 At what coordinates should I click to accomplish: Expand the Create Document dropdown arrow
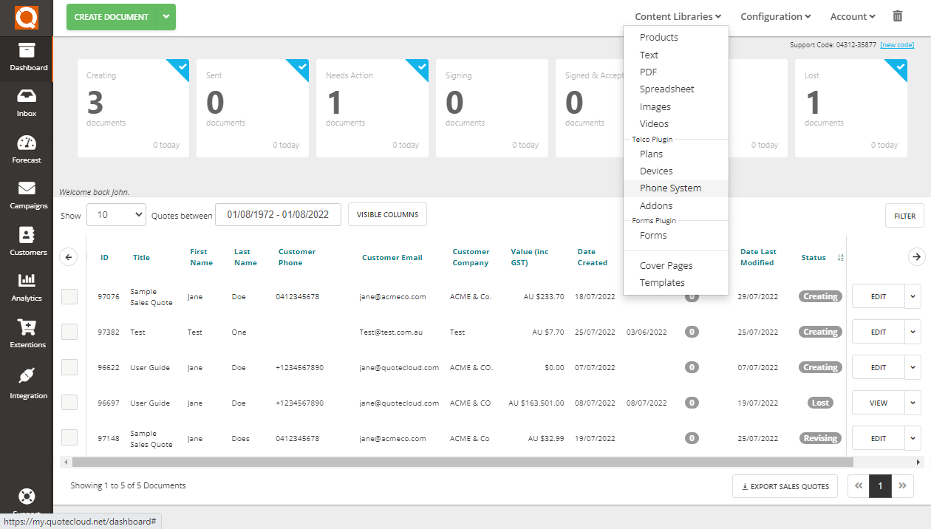(166, 16)
